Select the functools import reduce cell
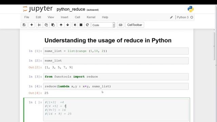Viewport: 217px width, 122px height. 116,77
